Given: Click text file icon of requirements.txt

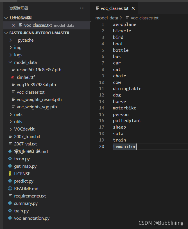Looking at the screenshot, I should click(10, 196).
